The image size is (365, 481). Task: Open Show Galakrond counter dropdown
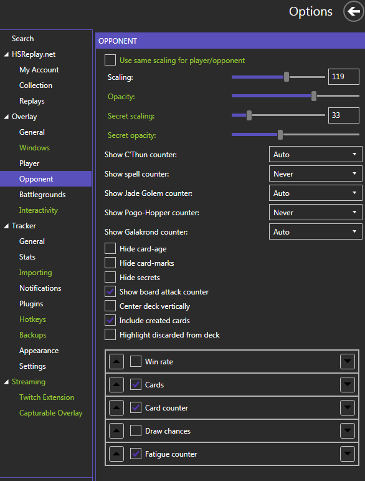(315, 232)
